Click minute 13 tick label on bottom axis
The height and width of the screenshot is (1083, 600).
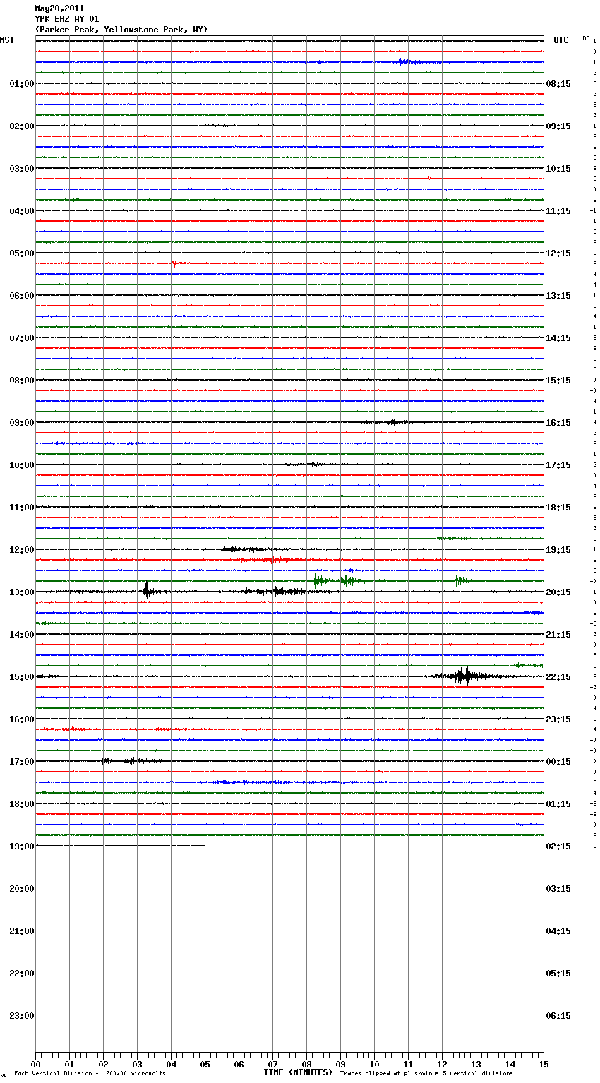click(x=476, y=1064)
